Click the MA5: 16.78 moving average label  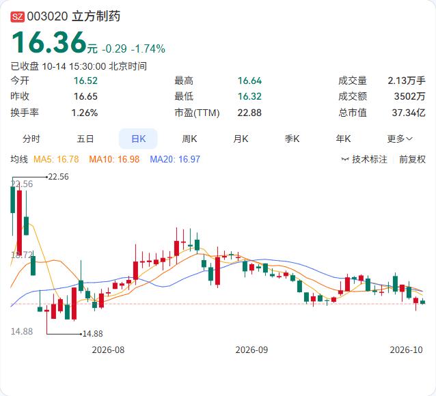pyautogui.click(x=56, y=159)
